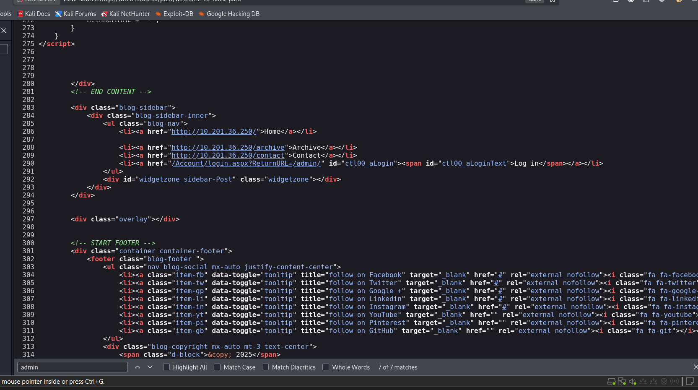
Task: Enable the Highlight All checkbox
Action: coord(166,367)
